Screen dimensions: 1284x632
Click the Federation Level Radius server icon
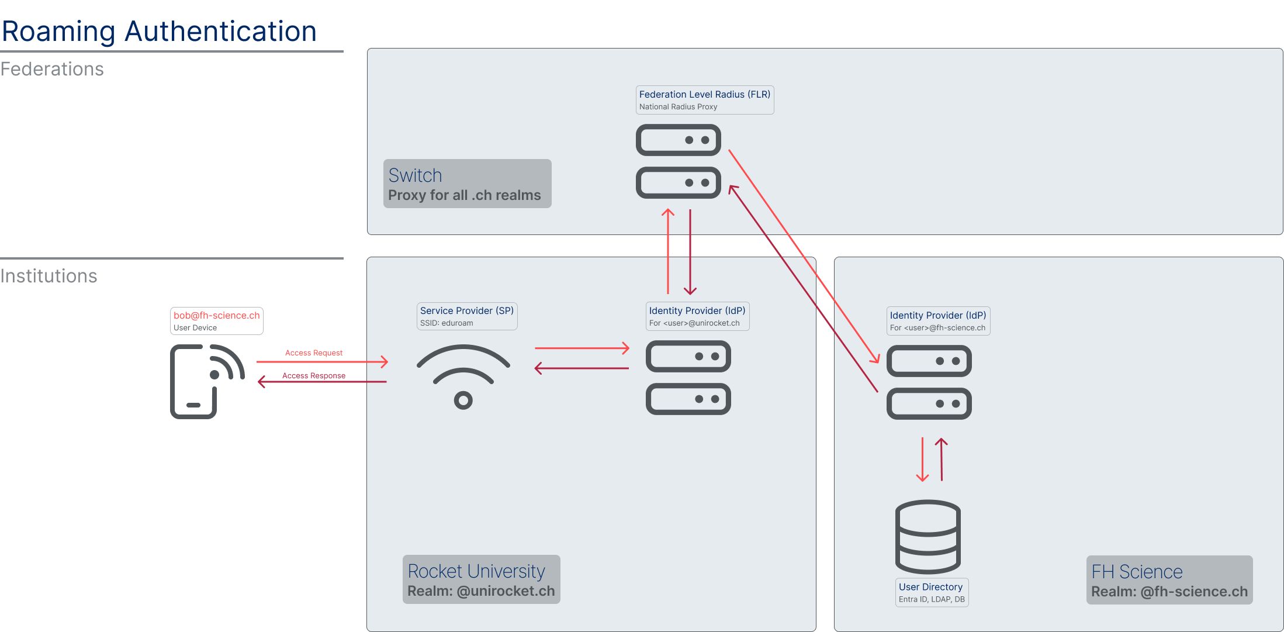pos(678,161)
